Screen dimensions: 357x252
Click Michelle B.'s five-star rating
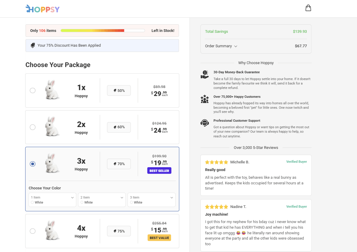[216, 162]
